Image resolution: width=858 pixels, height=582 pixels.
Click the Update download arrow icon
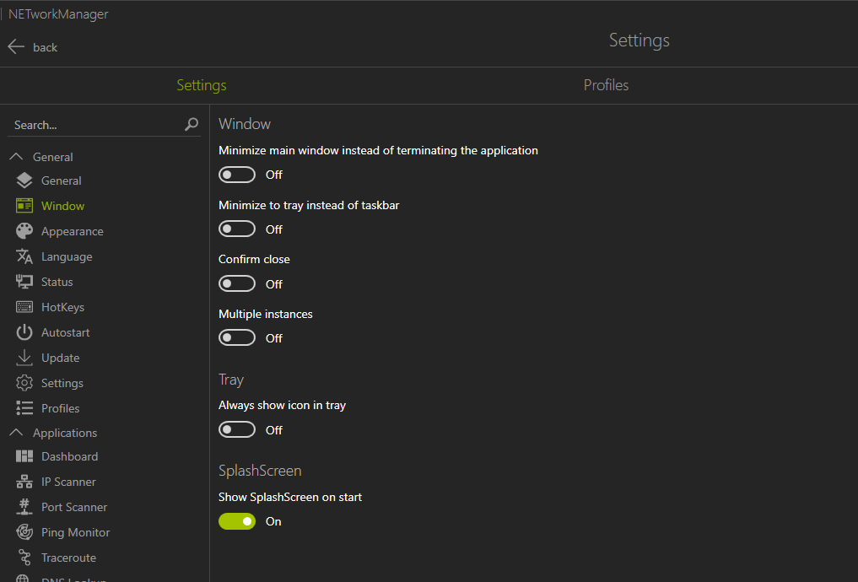tap(24, 358)
